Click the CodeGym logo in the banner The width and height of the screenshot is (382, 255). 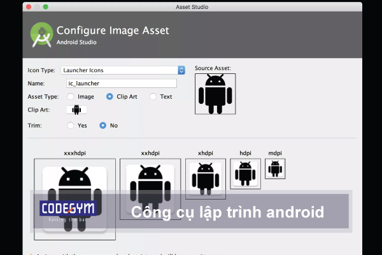click(64, 210)
